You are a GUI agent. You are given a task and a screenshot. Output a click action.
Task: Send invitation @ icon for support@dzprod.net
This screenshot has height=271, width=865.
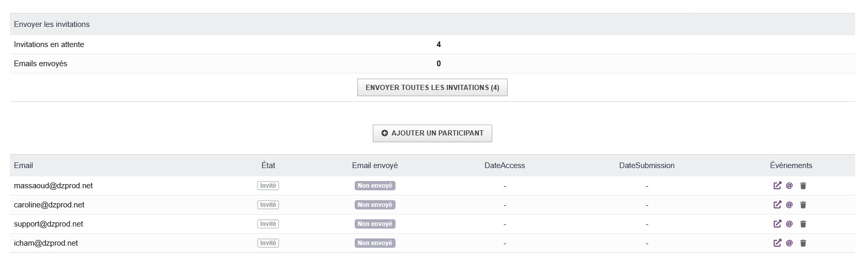(790, 224)
